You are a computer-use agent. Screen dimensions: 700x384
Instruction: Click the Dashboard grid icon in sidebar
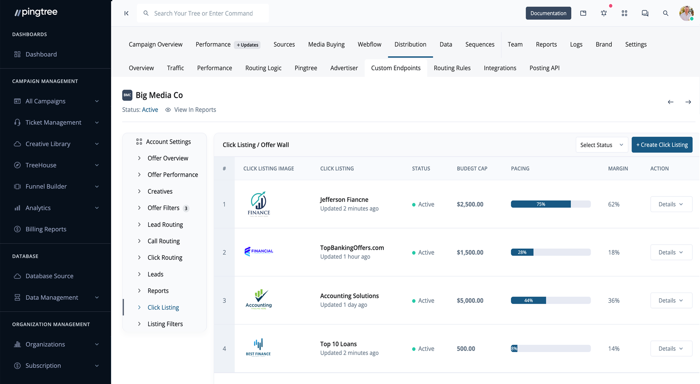(17, 54)
